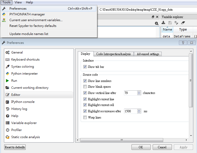Open the IPython console preferences section
Viewport: 197px width, 153px height.
tap(23, 102)
